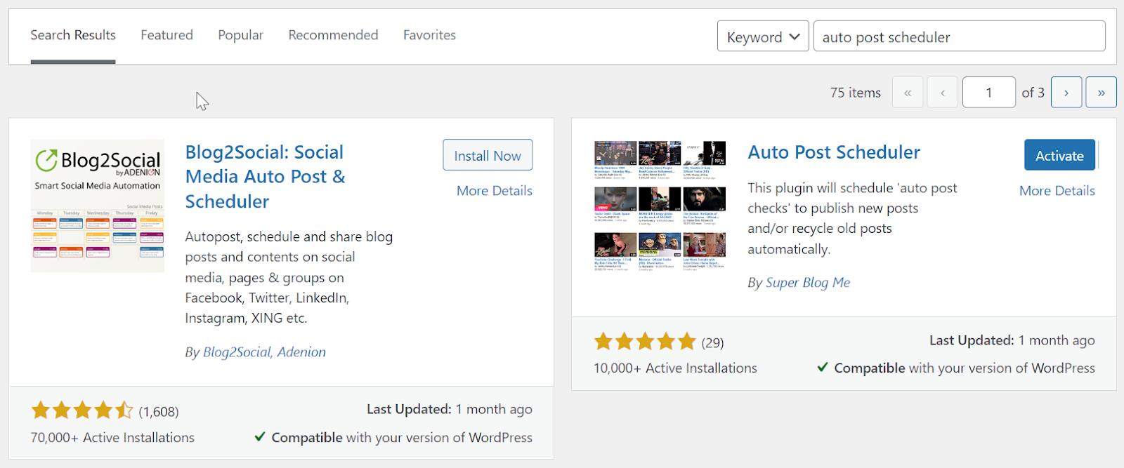View More Details for Auto Post Scheduler
This screenshot has height=468, width=1124.
tap(1057, 191)
